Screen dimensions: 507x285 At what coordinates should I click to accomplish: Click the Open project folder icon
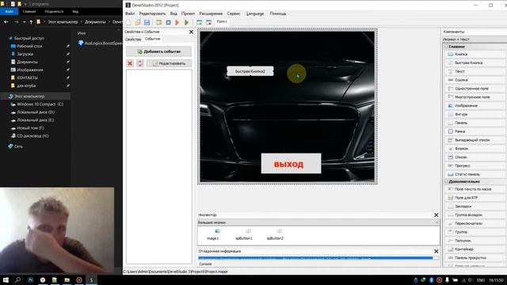click(138, 22)
